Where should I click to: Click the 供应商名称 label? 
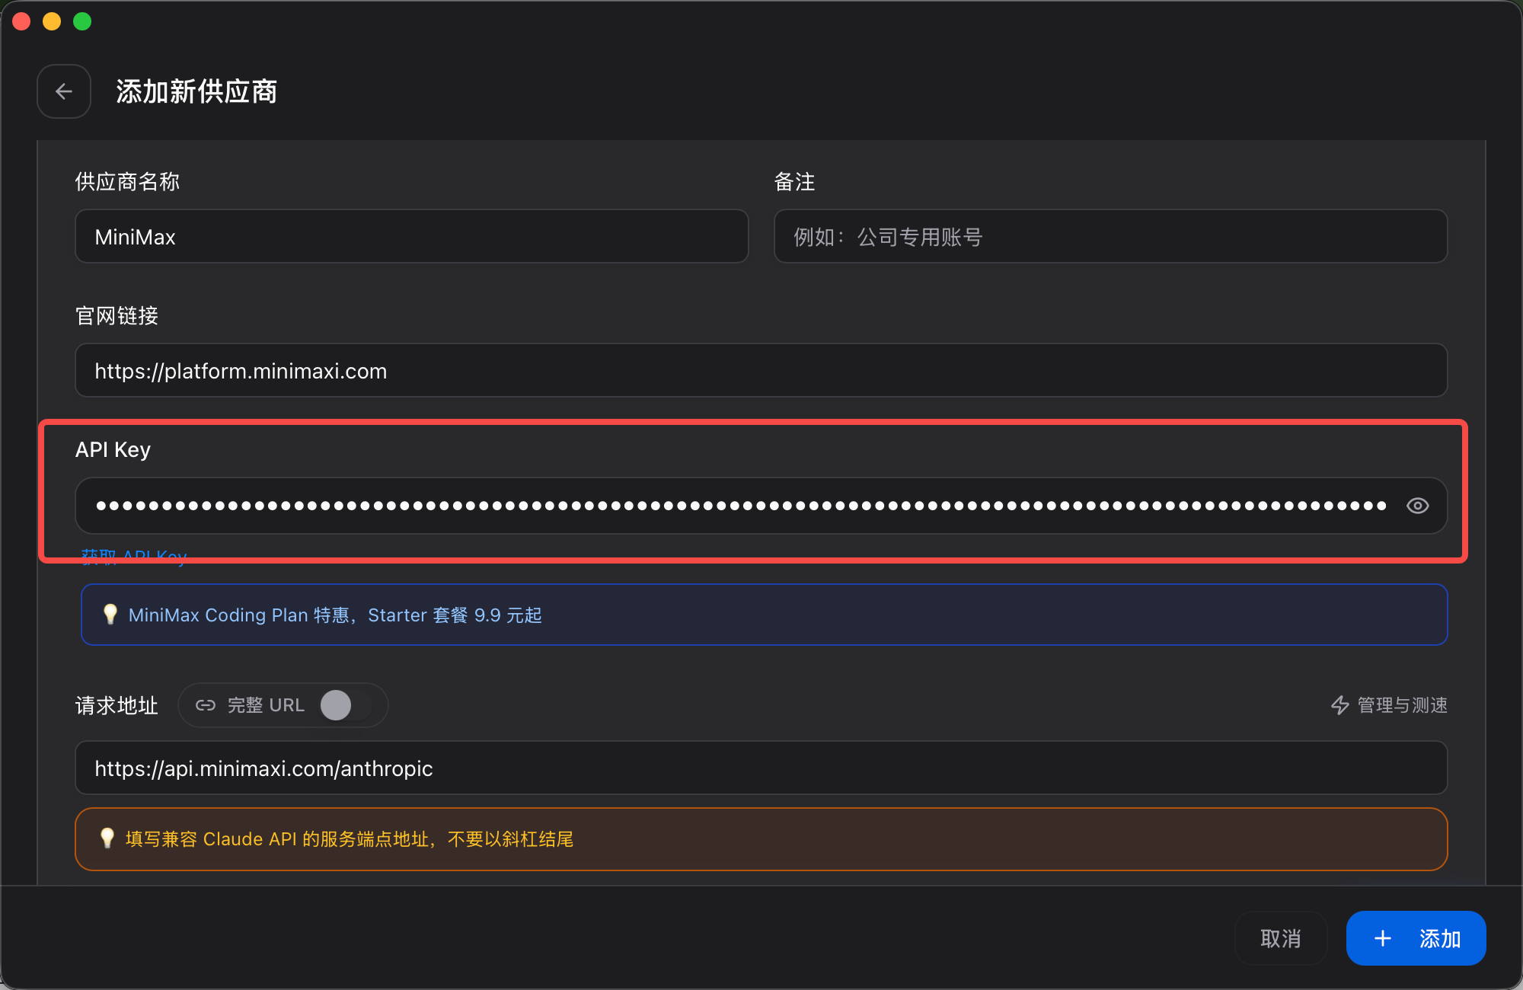pos(127,182)
